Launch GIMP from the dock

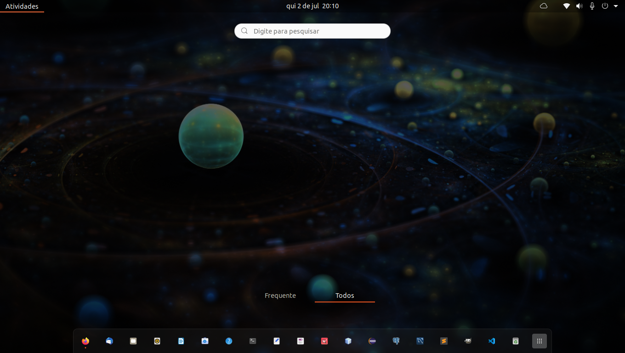pos(468,341)
